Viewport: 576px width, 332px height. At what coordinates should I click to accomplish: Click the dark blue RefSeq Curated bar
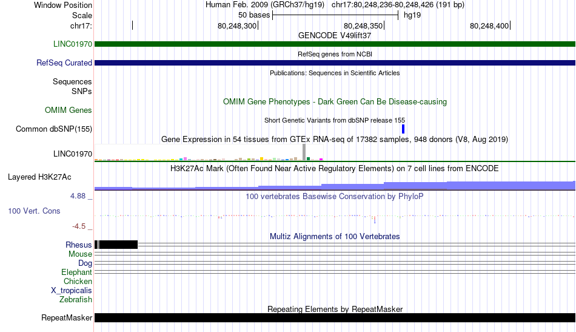coord(335,63)
